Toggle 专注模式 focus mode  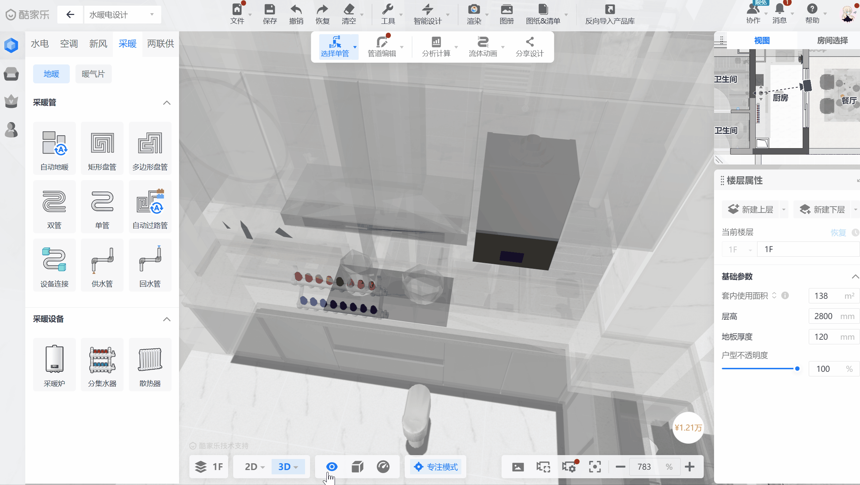[436, 466]
